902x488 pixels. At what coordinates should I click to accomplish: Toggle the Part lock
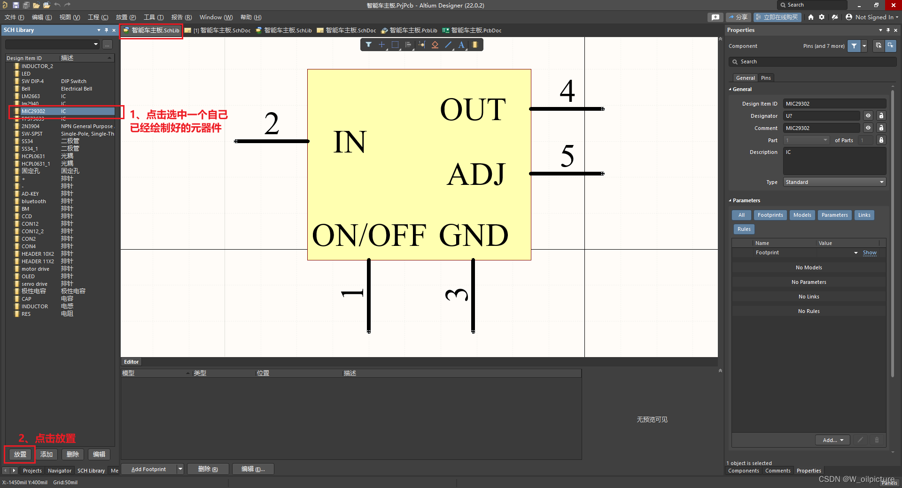[881, 140]
